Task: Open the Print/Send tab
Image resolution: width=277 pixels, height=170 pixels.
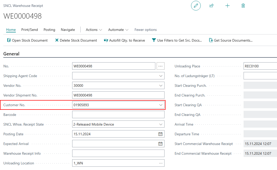Action: [x=30, y=30]
